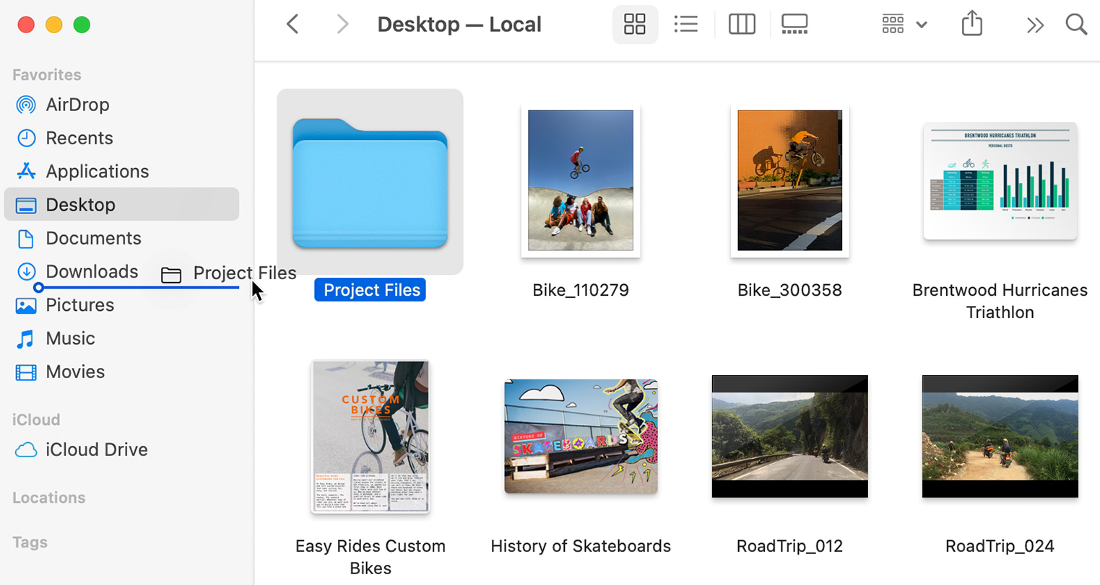The image size is (1100, 585).
Task: Open the search magnifier
Action: click(1076, 25)
